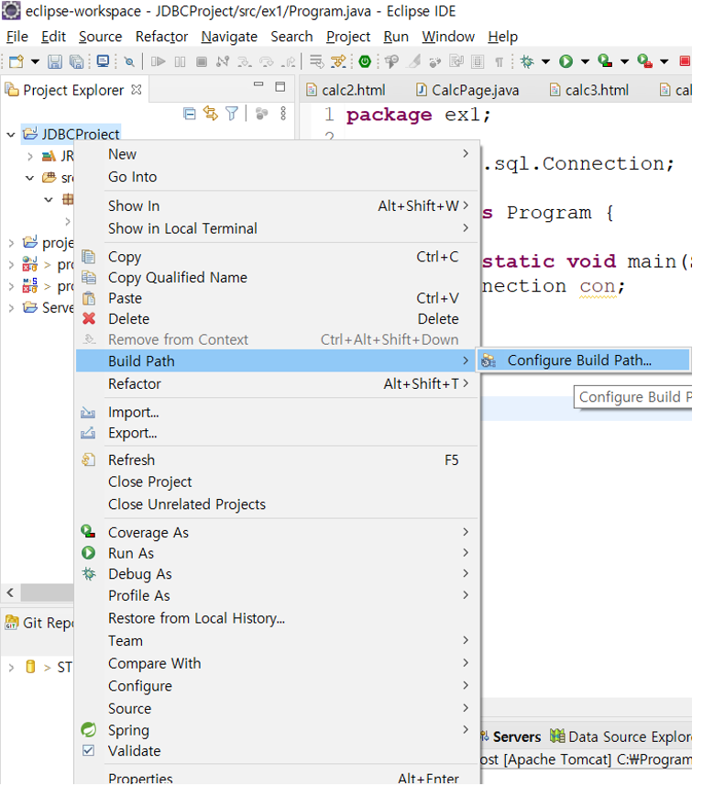Choose Copy Qualified Name
Image resolution: width=703 pixels, height=786 pixels.
pyautogui.click(x=277, y=278)
